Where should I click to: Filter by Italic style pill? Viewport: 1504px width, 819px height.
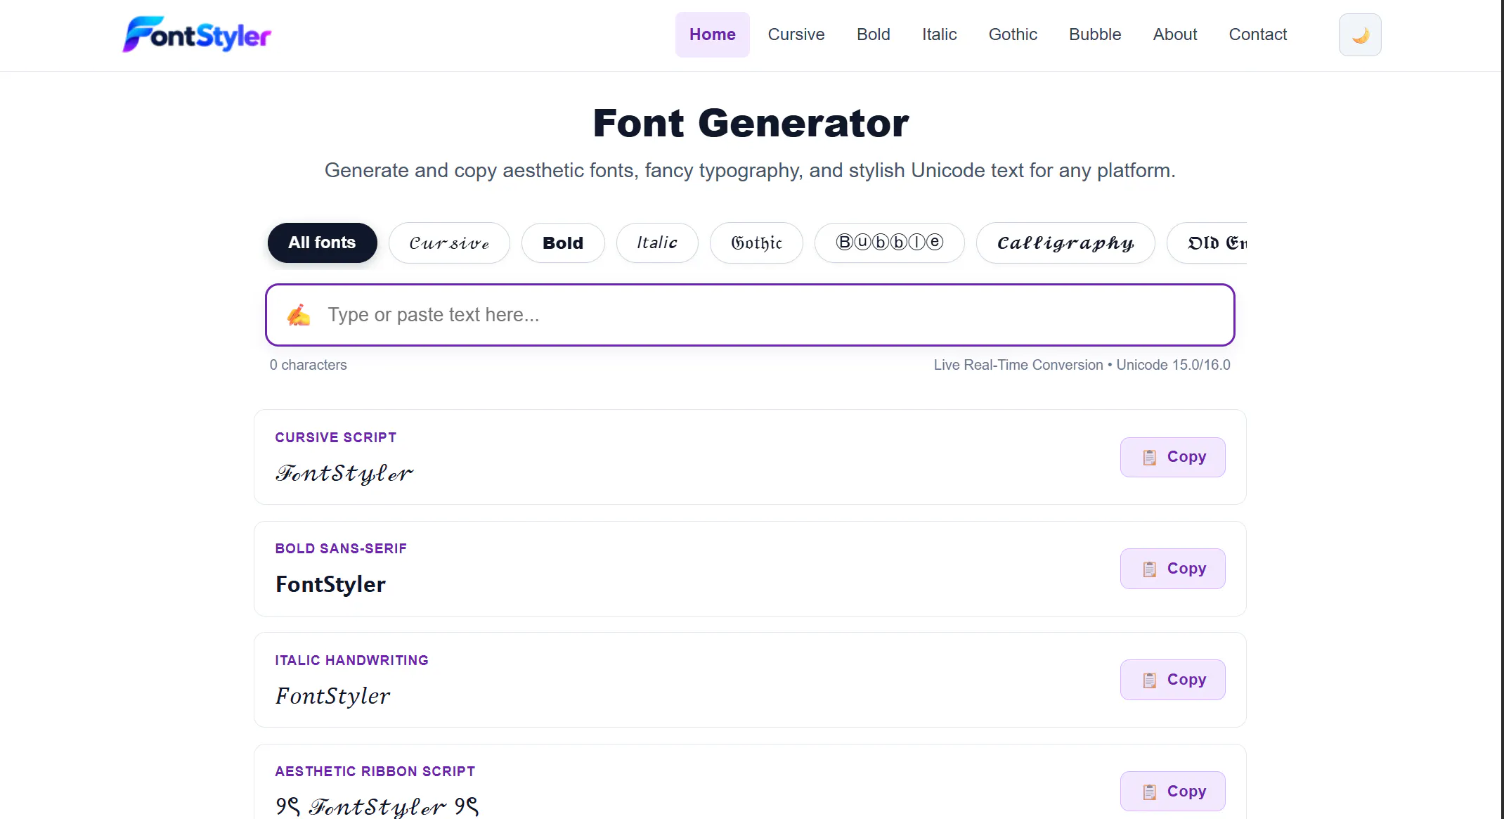tap(657, 243)
